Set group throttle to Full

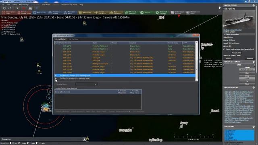pyautogui.click(x=247, y=81)
